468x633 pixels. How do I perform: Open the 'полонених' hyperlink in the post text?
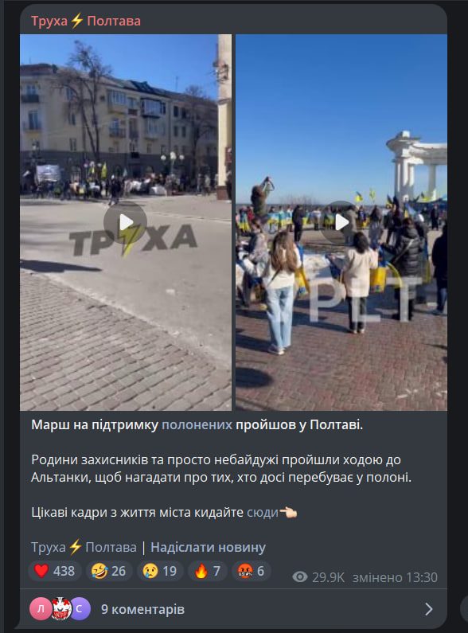point(197,424)
